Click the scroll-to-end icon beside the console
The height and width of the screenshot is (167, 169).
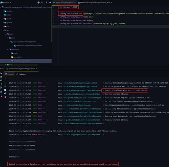coord(5,90)
